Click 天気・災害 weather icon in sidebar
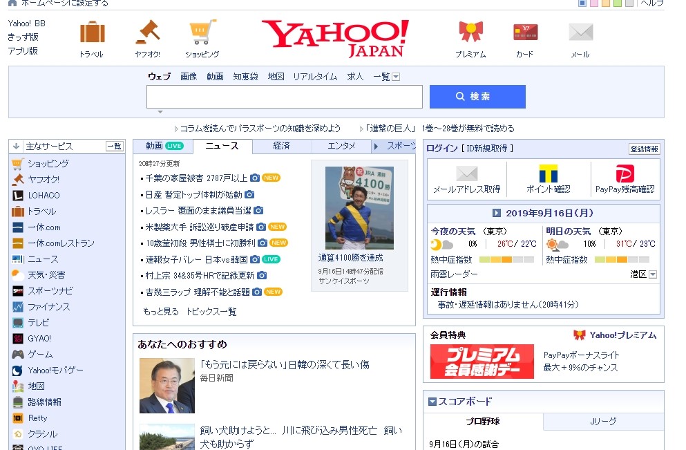 (17, 275)
